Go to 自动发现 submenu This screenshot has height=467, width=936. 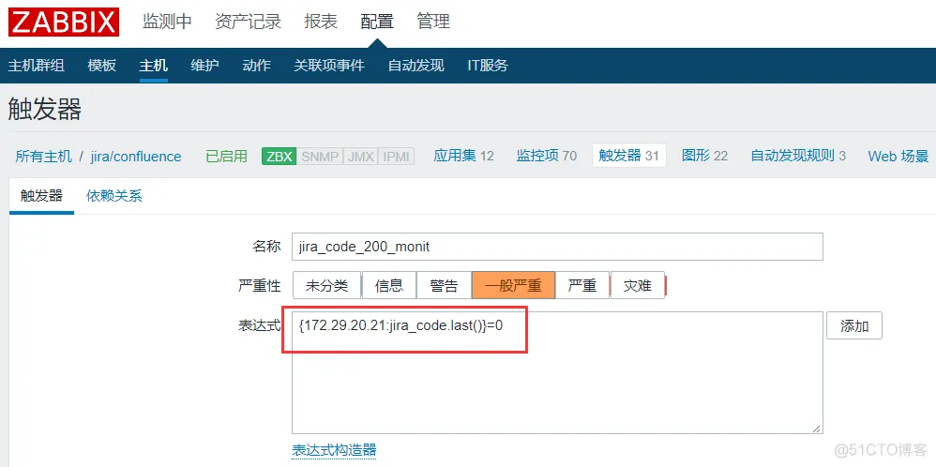pyautogui.click(x=416, y=65)
